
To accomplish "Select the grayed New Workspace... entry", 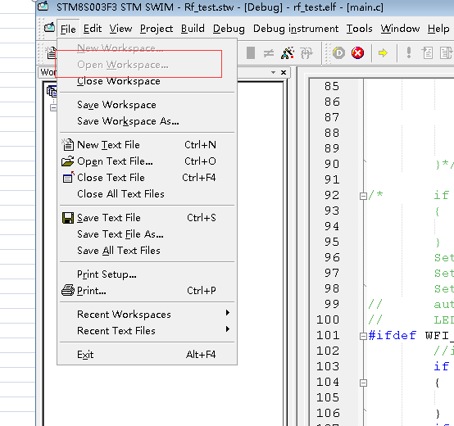I will [147, 48].
